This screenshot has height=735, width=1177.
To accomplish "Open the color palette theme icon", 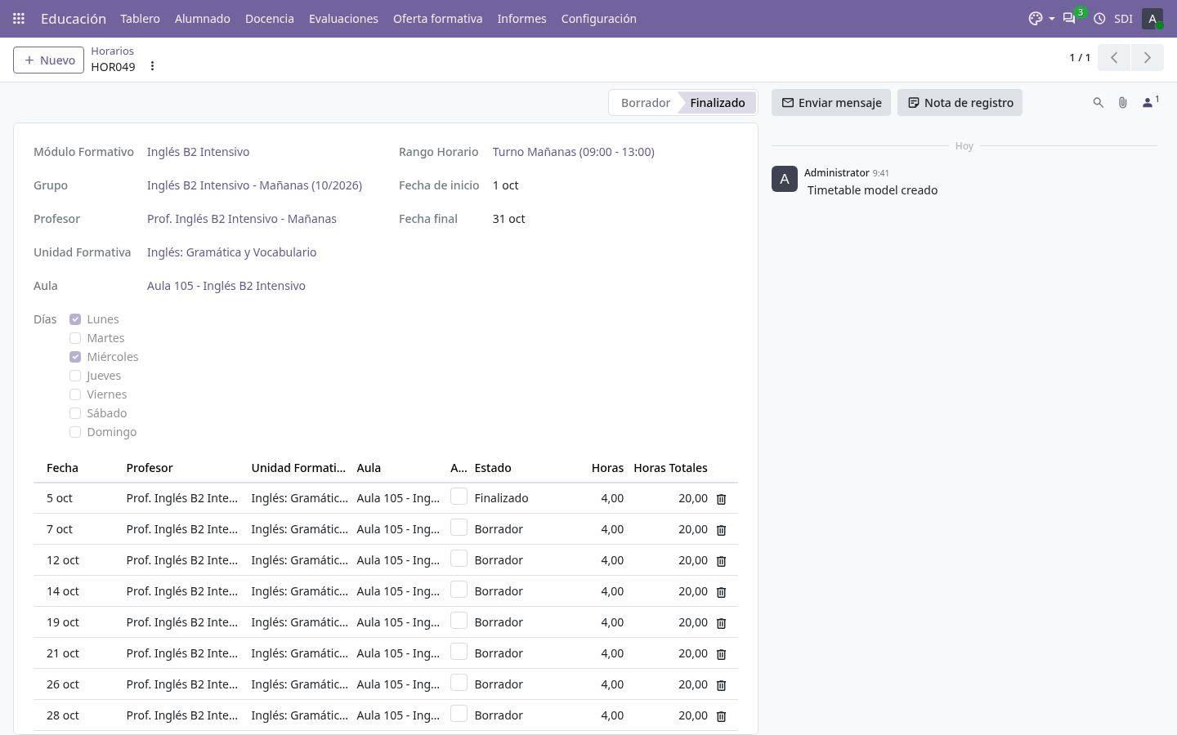I will [1036, 18].
